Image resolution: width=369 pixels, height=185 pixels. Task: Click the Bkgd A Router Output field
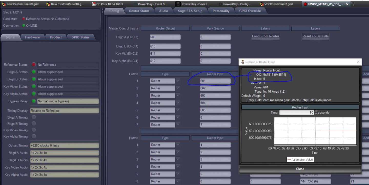coord(165,37)
